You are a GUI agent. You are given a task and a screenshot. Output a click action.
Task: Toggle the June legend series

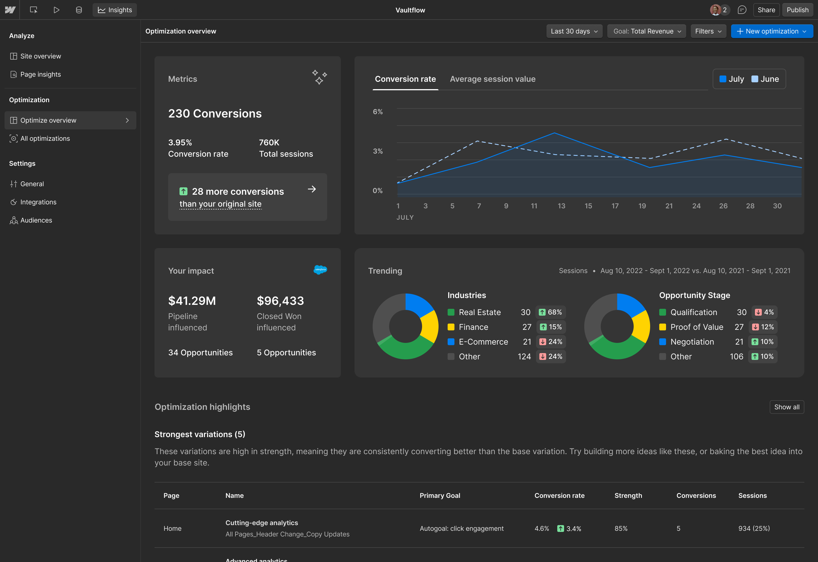(765, 79)
